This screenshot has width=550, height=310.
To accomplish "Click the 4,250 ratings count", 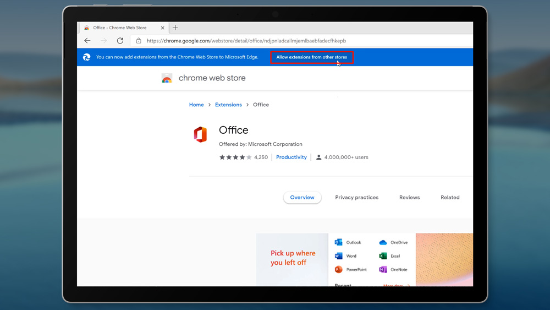I will coord(261,157).
